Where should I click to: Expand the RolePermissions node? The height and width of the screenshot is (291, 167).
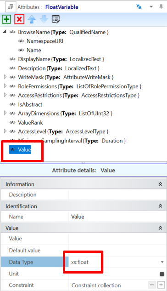[5, 86]
